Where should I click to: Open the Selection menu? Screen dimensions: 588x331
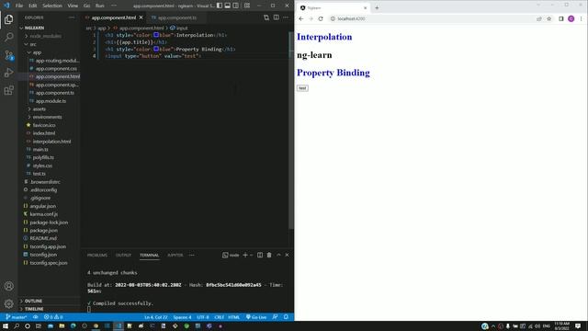pyautogui.click(x=52, y=6)
